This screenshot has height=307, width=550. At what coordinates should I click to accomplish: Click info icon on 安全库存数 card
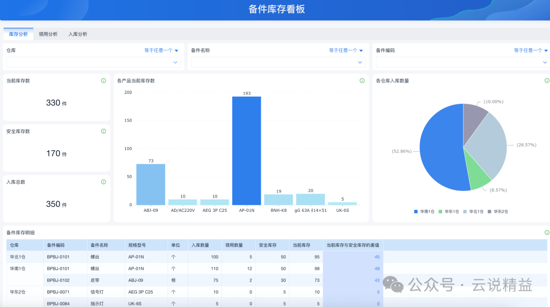coord(103,131)
